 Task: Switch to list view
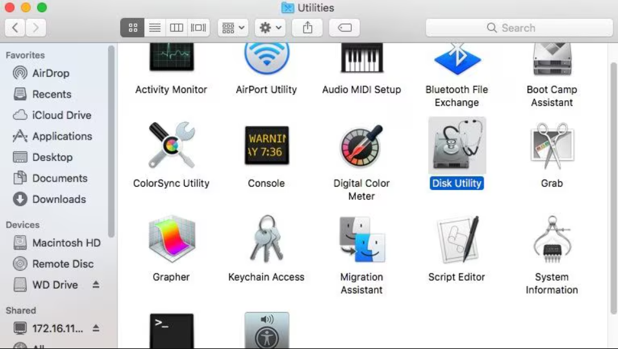(155, 28)
